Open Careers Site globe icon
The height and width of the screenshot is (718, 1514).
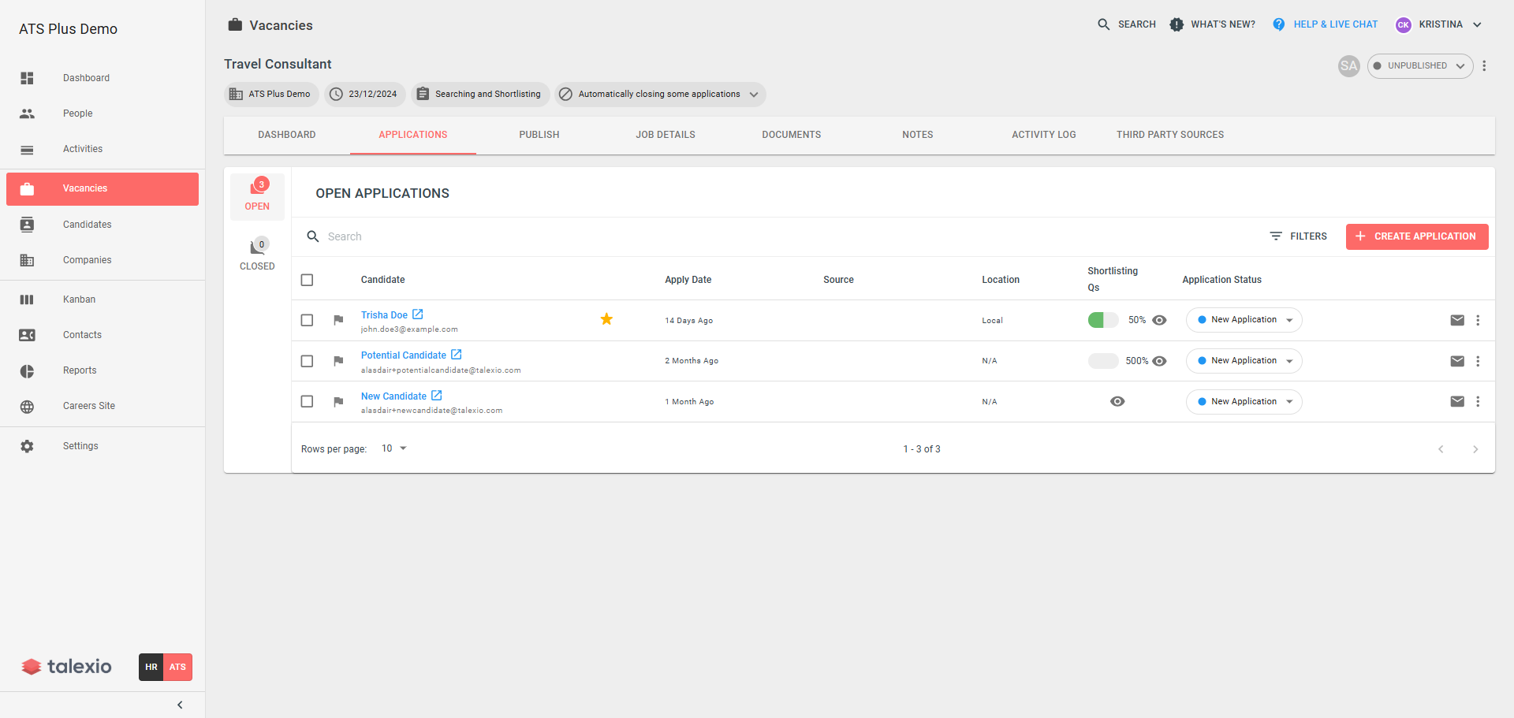(27, 406)
